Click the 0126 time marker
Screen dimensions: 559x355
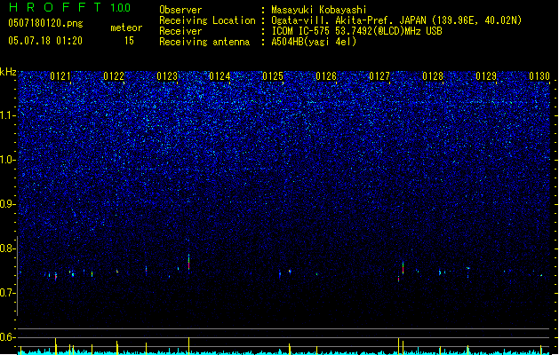click(x=326, y=76)
